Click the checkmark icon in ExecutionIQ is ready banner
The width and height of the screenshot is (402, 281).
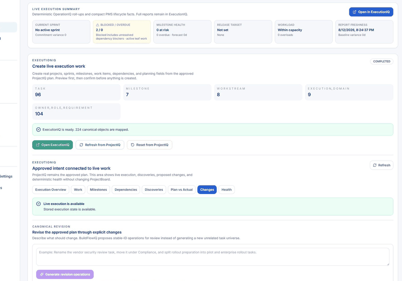[x=38, y=129]
